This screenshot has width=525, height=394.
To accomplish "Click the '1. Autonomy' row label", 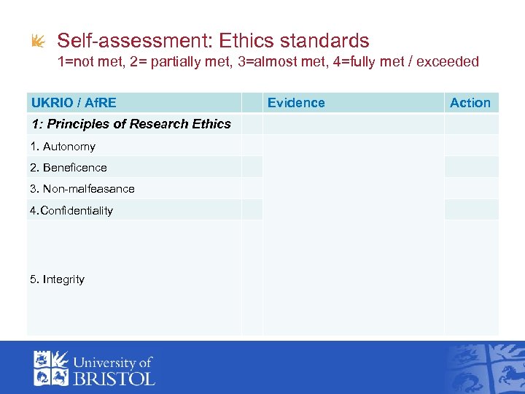I will (63, 147).
